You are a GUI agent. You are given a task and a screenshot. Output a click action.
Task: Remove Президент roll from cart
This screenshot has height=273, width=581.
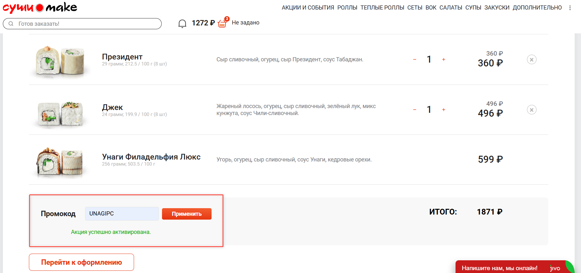[531, 59]
